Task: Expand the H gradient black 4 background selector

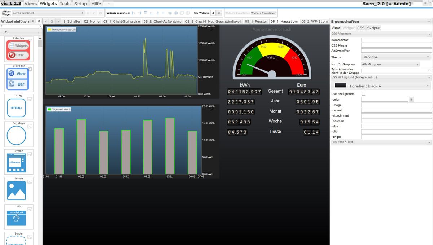Action: [x=381, y=86]
